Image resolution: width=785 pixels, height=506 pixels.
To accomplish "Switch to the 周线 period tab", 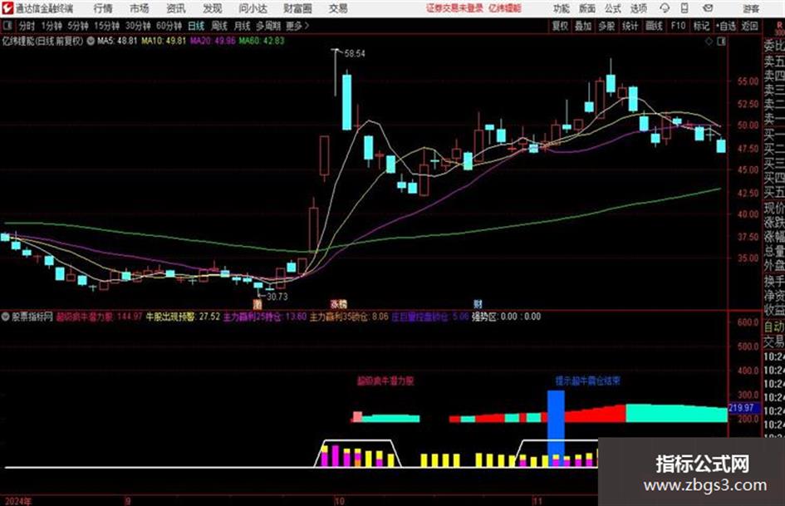I will tap(219, 26).
